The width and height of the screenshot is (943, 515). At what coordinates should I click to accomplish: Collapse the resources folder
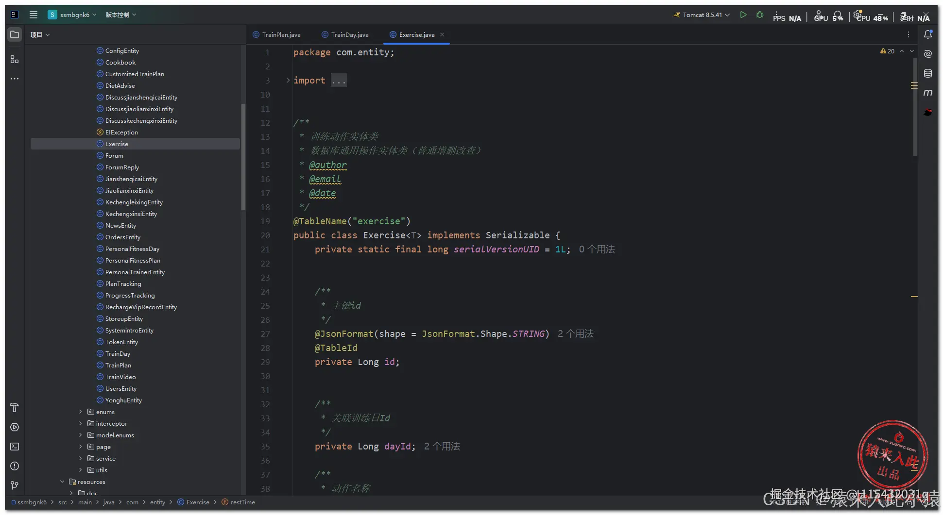click(x=62, y=482)
